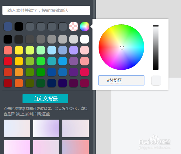Select the light sky blue swatch
The width and height of the screenshot is (181, 154).
(52, 50)
